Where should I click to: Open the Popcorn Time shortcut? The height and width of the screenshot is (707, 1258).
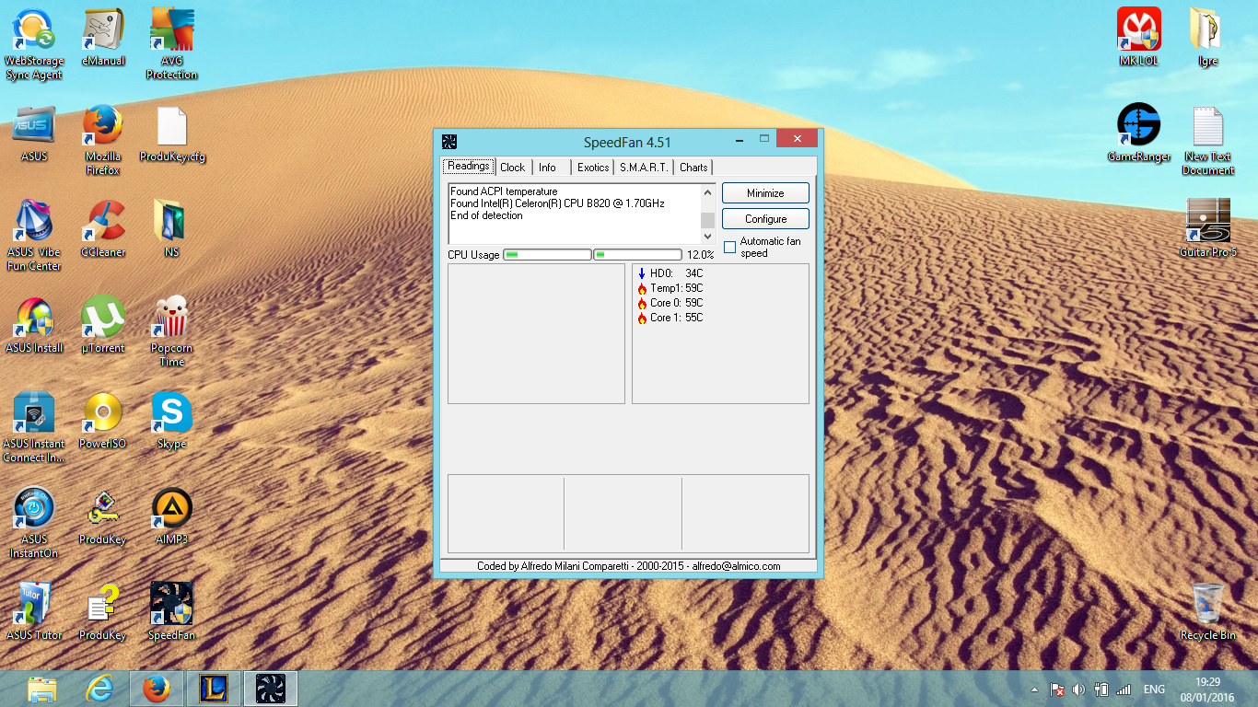point(171,319)
